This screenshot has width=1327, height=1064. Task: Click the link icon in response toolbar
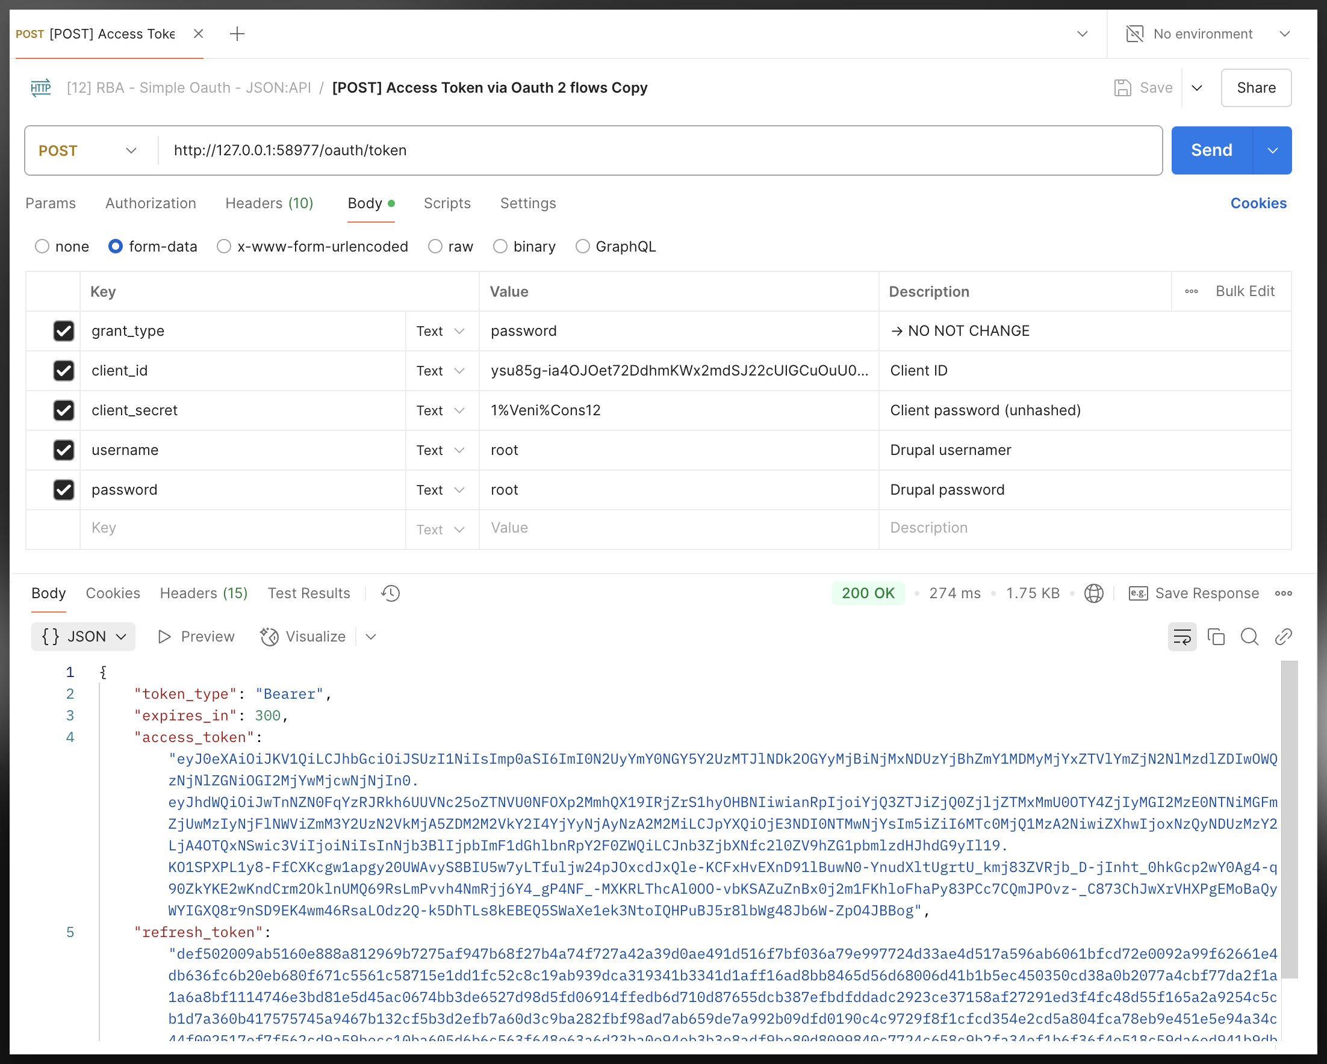tap(1282, 636)
